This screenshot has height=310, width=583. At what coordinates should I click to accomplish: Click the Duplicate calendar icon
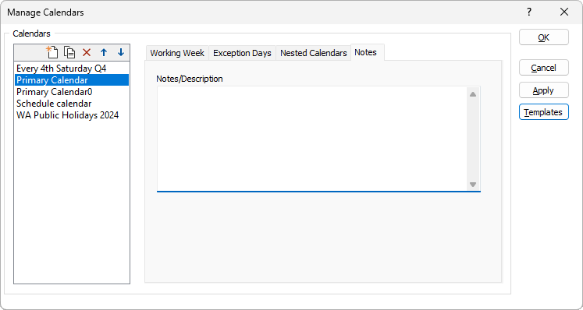tap(69, 52)
